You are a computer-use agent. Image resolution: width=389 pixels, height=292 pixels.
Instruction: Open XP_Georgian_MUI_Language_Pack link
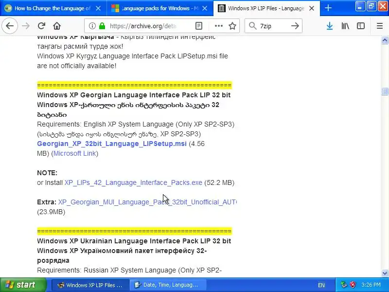(147, 202)
